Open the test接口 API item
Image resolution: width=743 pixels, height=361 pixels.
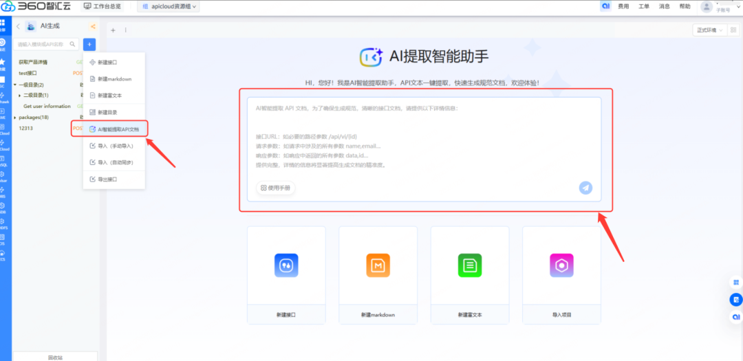click(28, 73)
